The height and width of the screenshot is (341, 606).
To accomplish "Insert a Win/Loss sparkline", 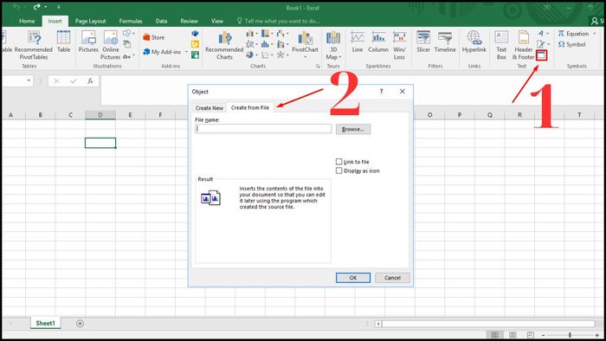I will (x=399, y=46).
